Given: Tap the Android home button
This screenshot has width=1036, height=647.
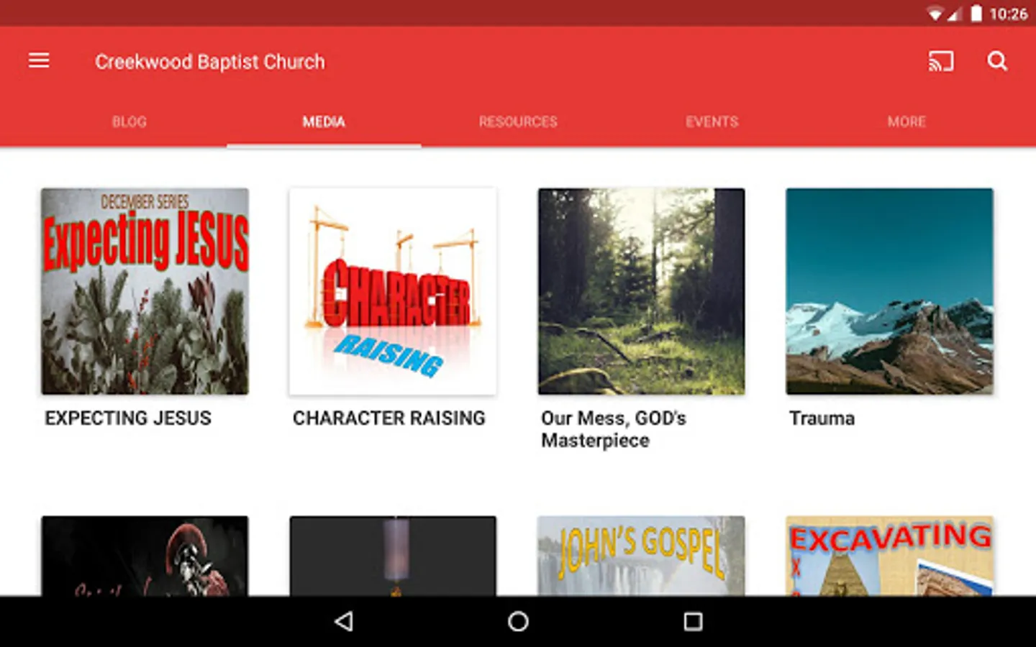Looking at the screenshot, I should click(x=518, y=621).
